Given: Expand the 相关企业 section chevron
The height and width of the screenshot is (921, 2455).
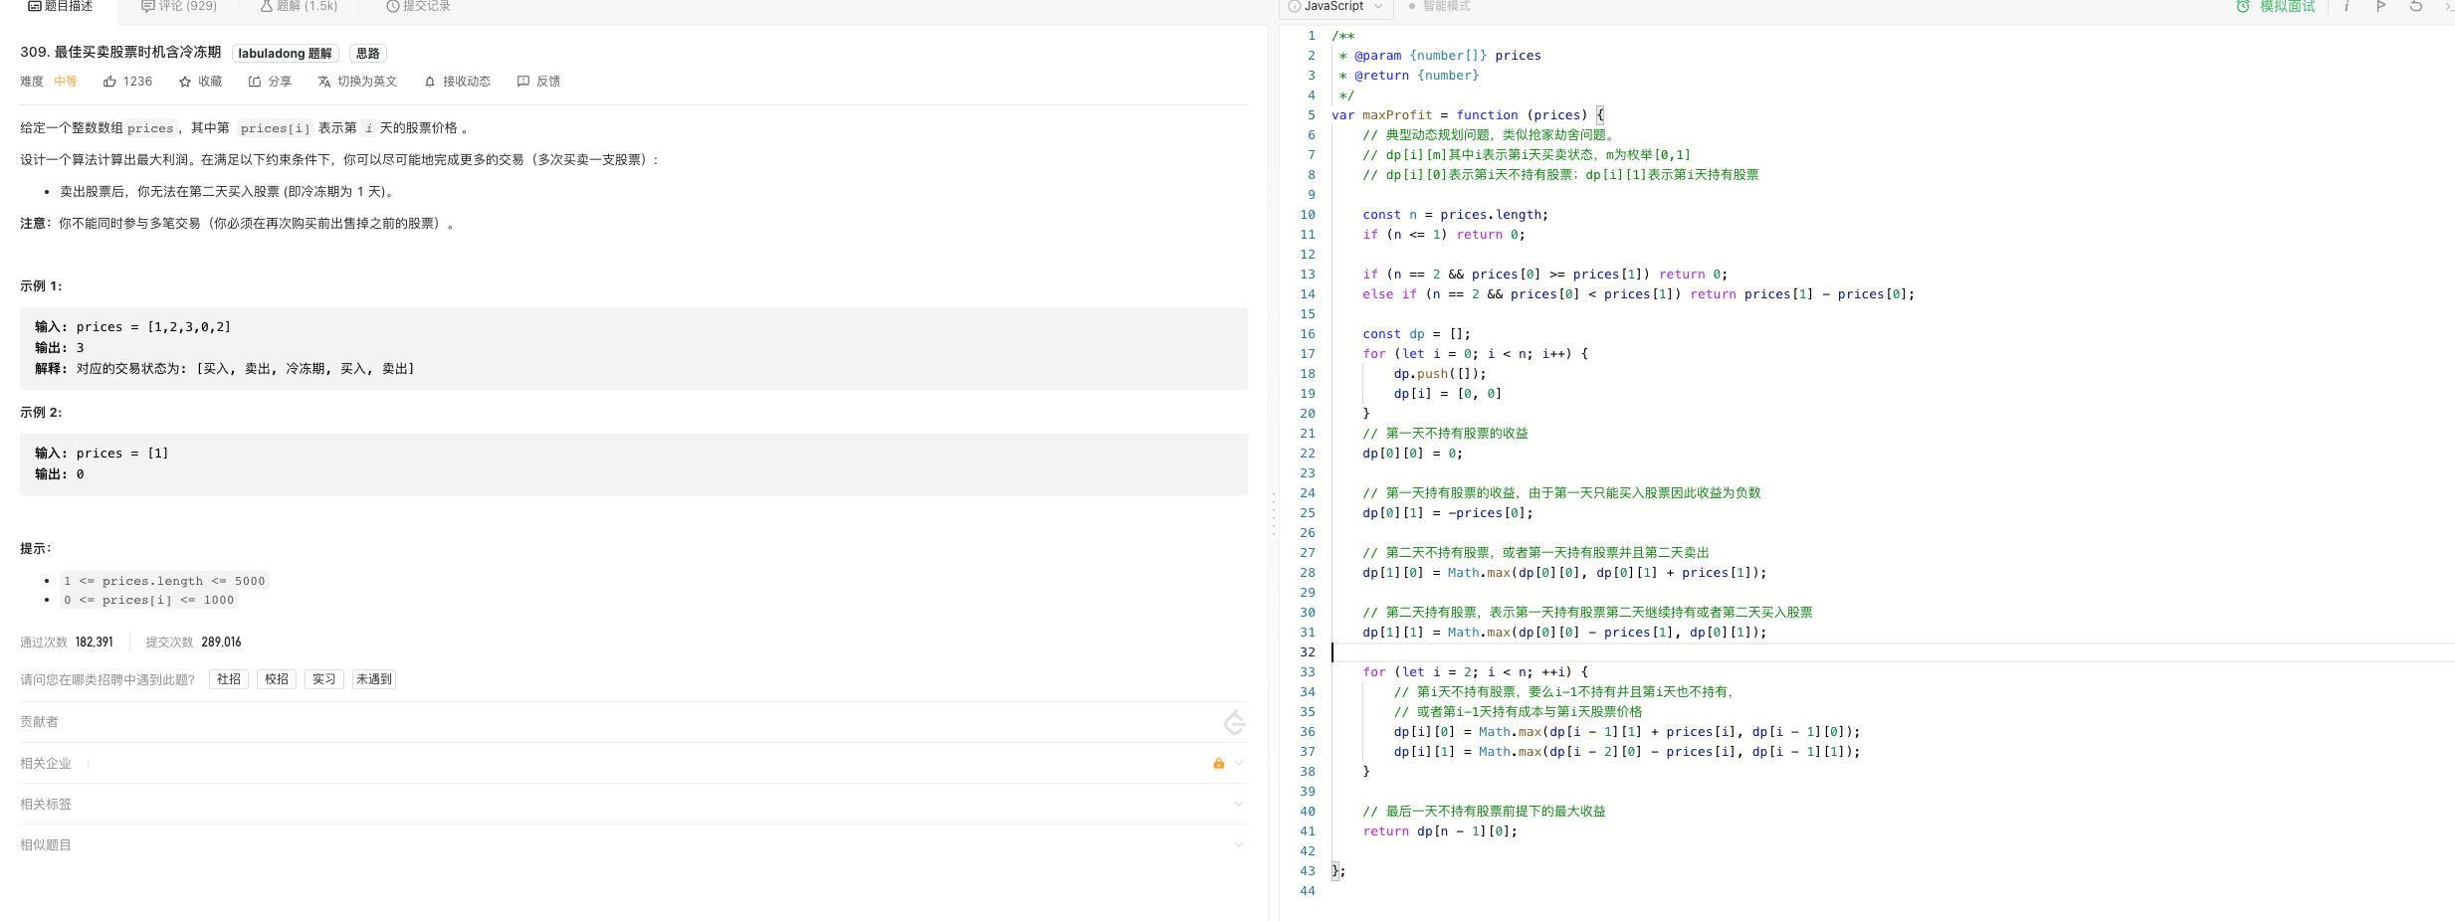Looking at the screenshot, I should (x=1239, y=763).
